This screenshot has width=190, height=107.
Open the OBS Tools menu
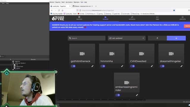[x=3, y=3]
